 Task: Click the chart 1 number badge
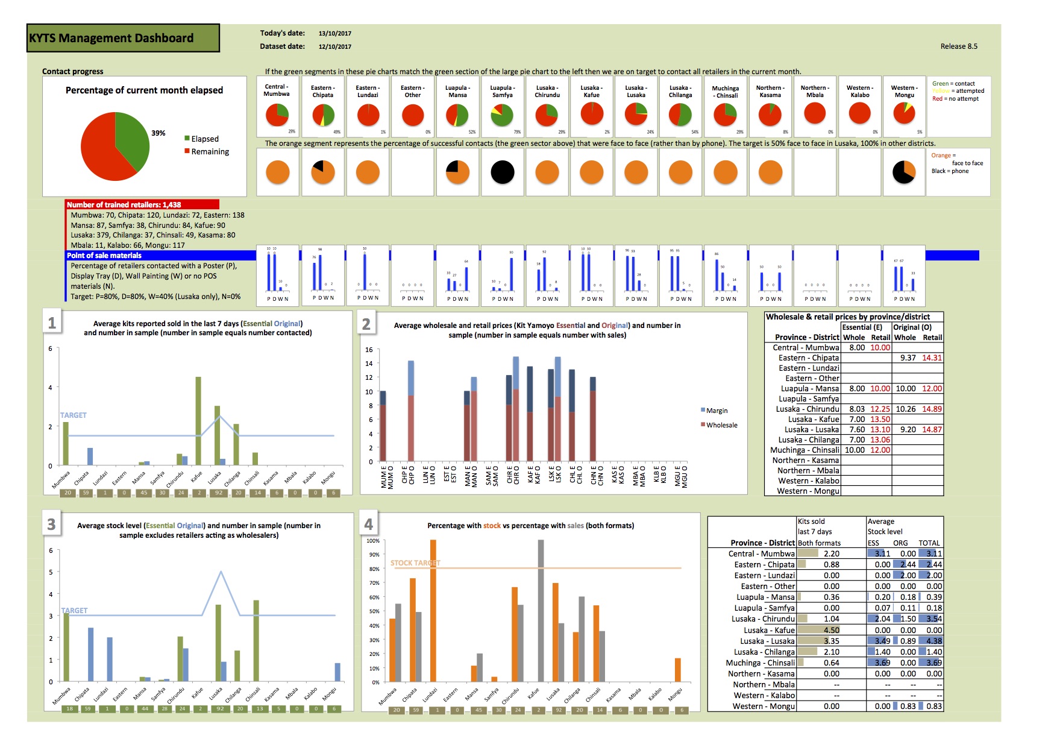[x=52, y=323]
